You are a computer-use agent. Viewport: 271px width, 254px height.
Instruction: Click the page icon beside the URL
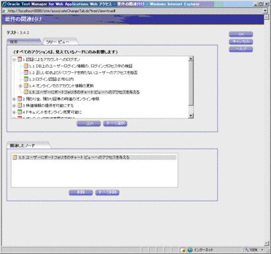(x=4, y=11)
